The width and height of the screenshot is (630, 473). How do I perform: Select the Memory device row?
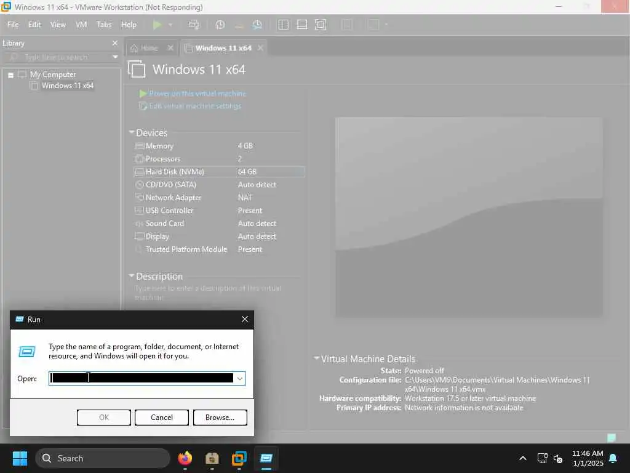pyautogui.click(x=219, y=145)
